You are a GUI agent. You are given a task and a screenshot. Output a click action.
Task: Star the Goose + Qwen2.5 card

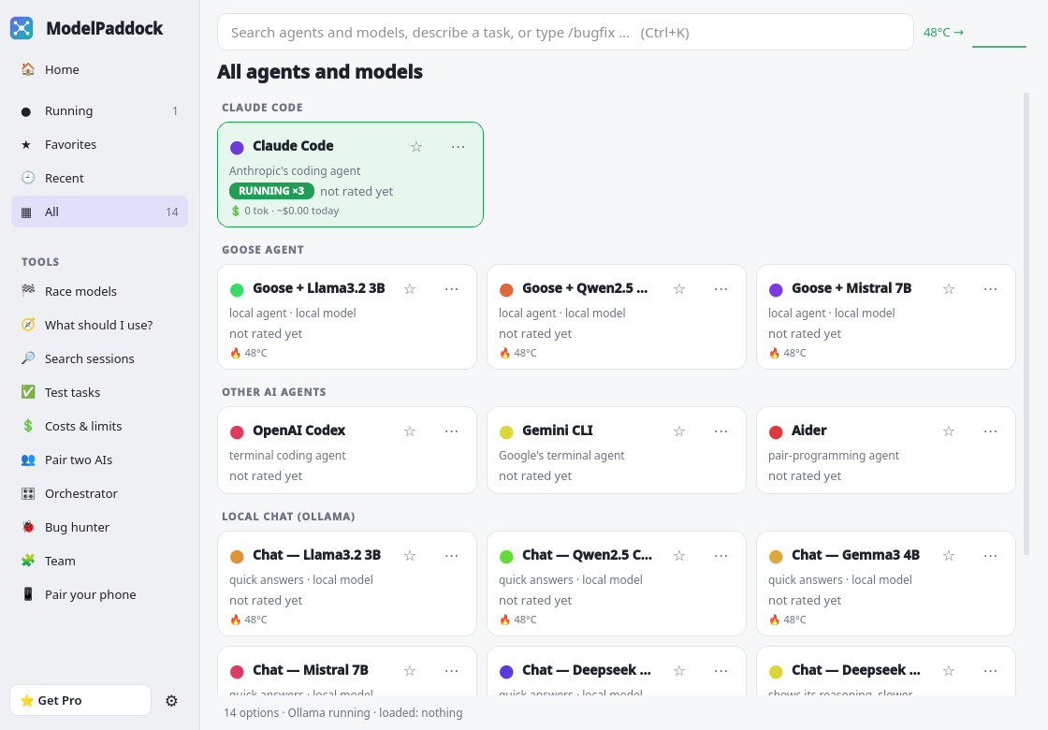click(679, 289)
